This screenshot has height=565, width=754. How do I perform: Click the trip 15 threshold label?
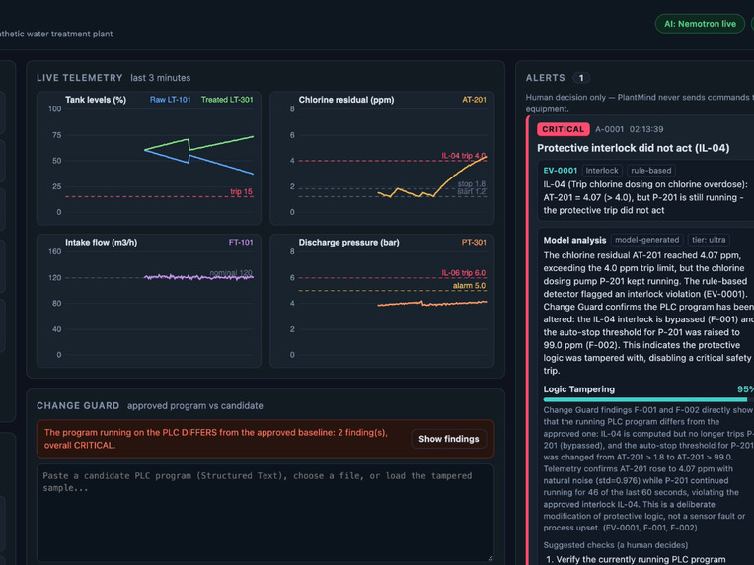[x=241, y=191]
